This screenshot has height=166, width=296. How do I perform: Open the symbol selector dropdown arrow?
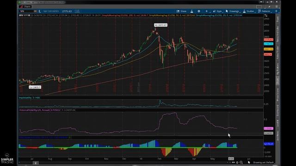click(35, 11)
